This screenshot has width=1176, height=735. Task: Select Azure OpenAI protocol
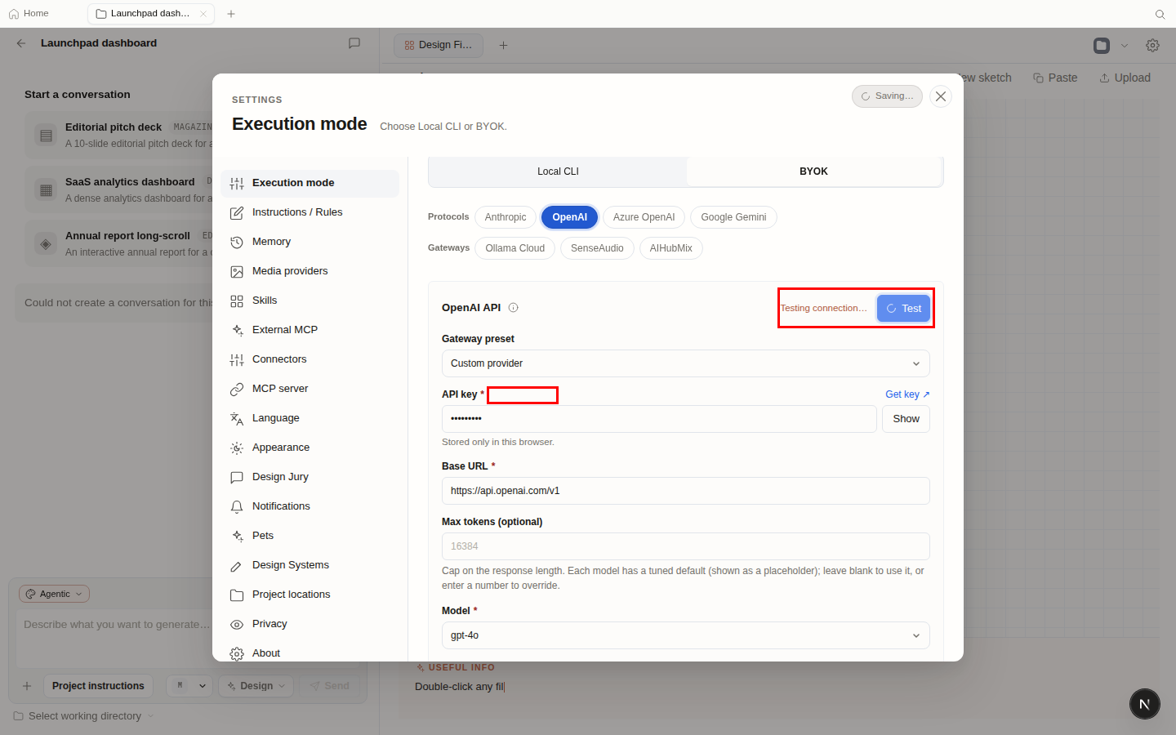pyautogui.click(x=644, y=217)
